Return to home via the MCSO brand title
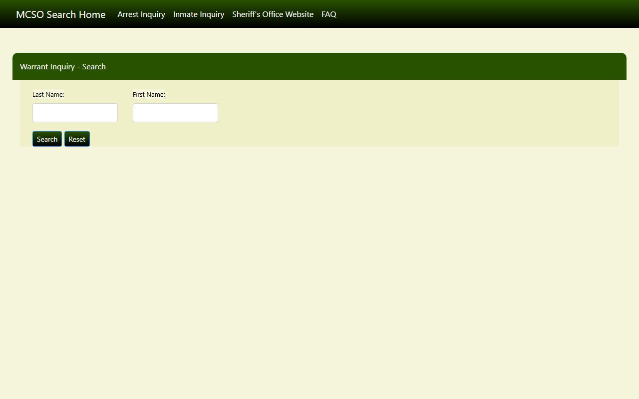 click(x=60, y=14)
